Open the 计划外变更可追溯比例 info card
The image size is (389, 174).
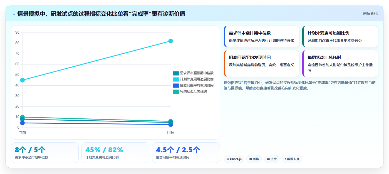340,36
